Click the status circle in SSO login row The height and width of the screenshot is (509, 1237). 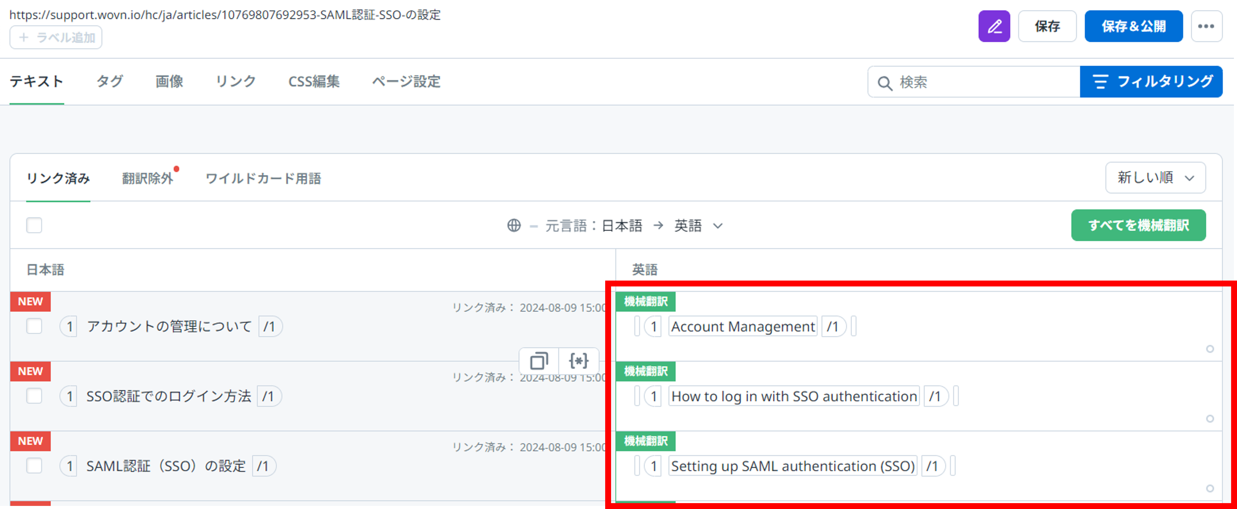tap(1210, 418)
